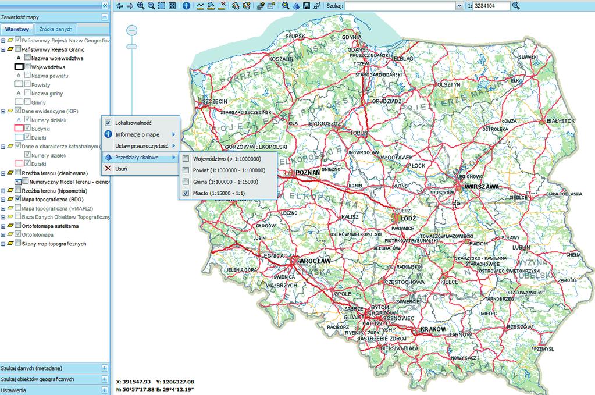Select the measure area polygon tool
Screen dimensions: 595x395
tap(211, 6)
